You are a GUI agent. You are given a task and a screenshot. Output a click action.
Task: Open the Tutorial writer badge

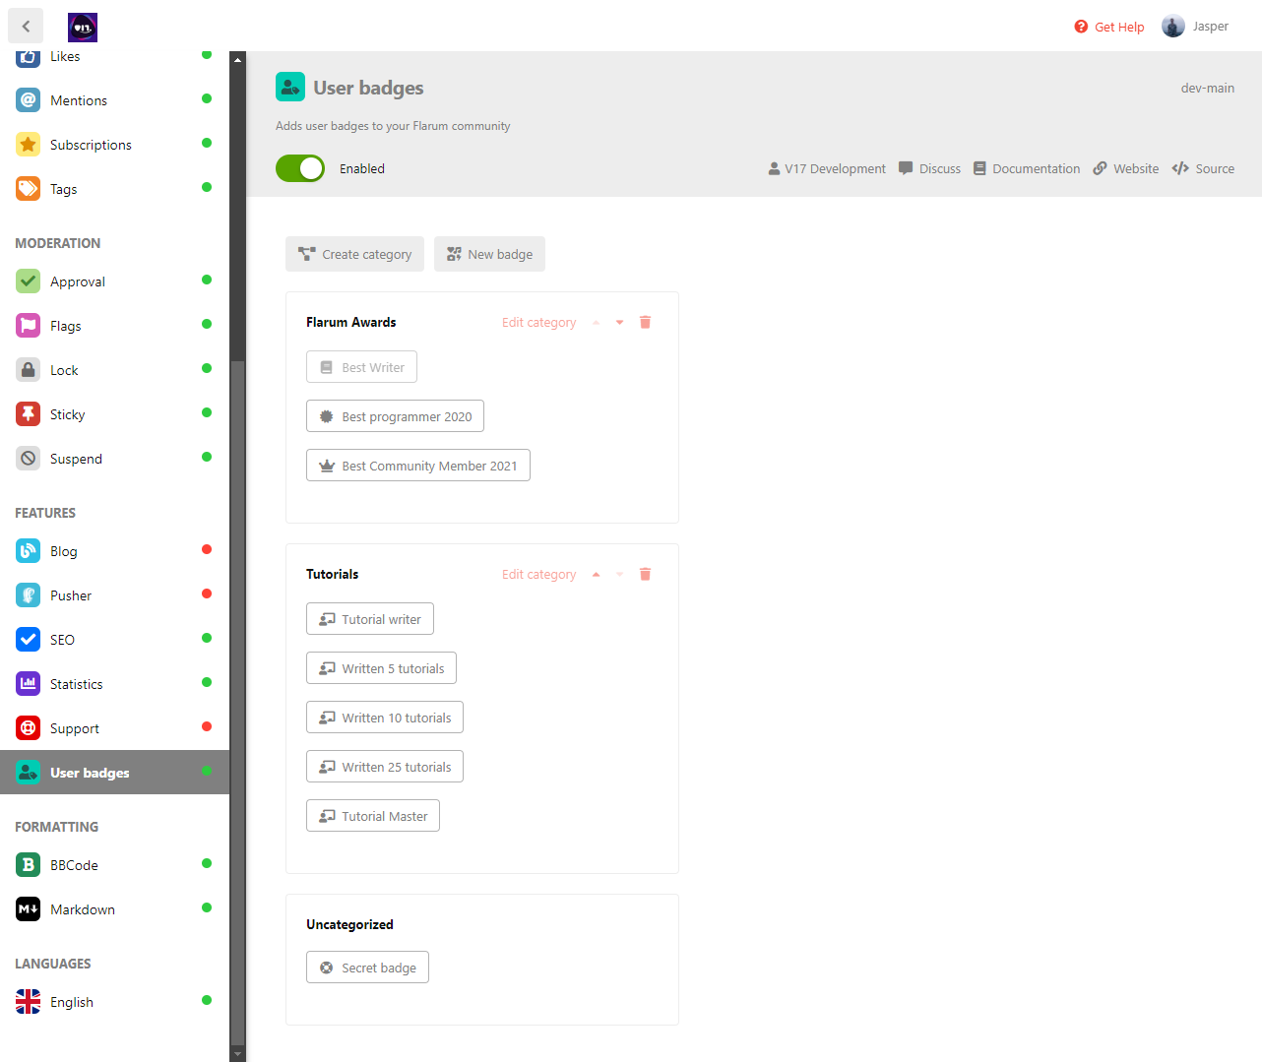click(370, 619)
